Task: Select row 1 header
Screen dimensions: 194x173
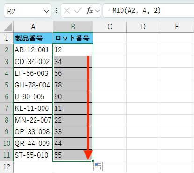Action: (x=7, y=38)
